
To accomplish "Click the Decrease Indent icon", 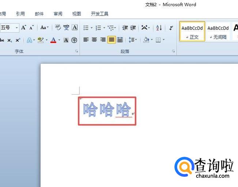I will (125, 28).
